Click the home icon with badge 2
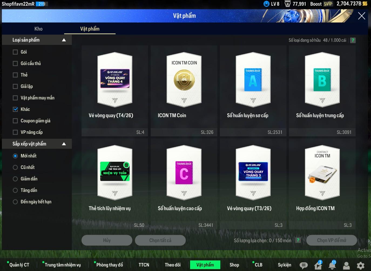The width and height of the screenshot is (371, 271). coord(318,266)
